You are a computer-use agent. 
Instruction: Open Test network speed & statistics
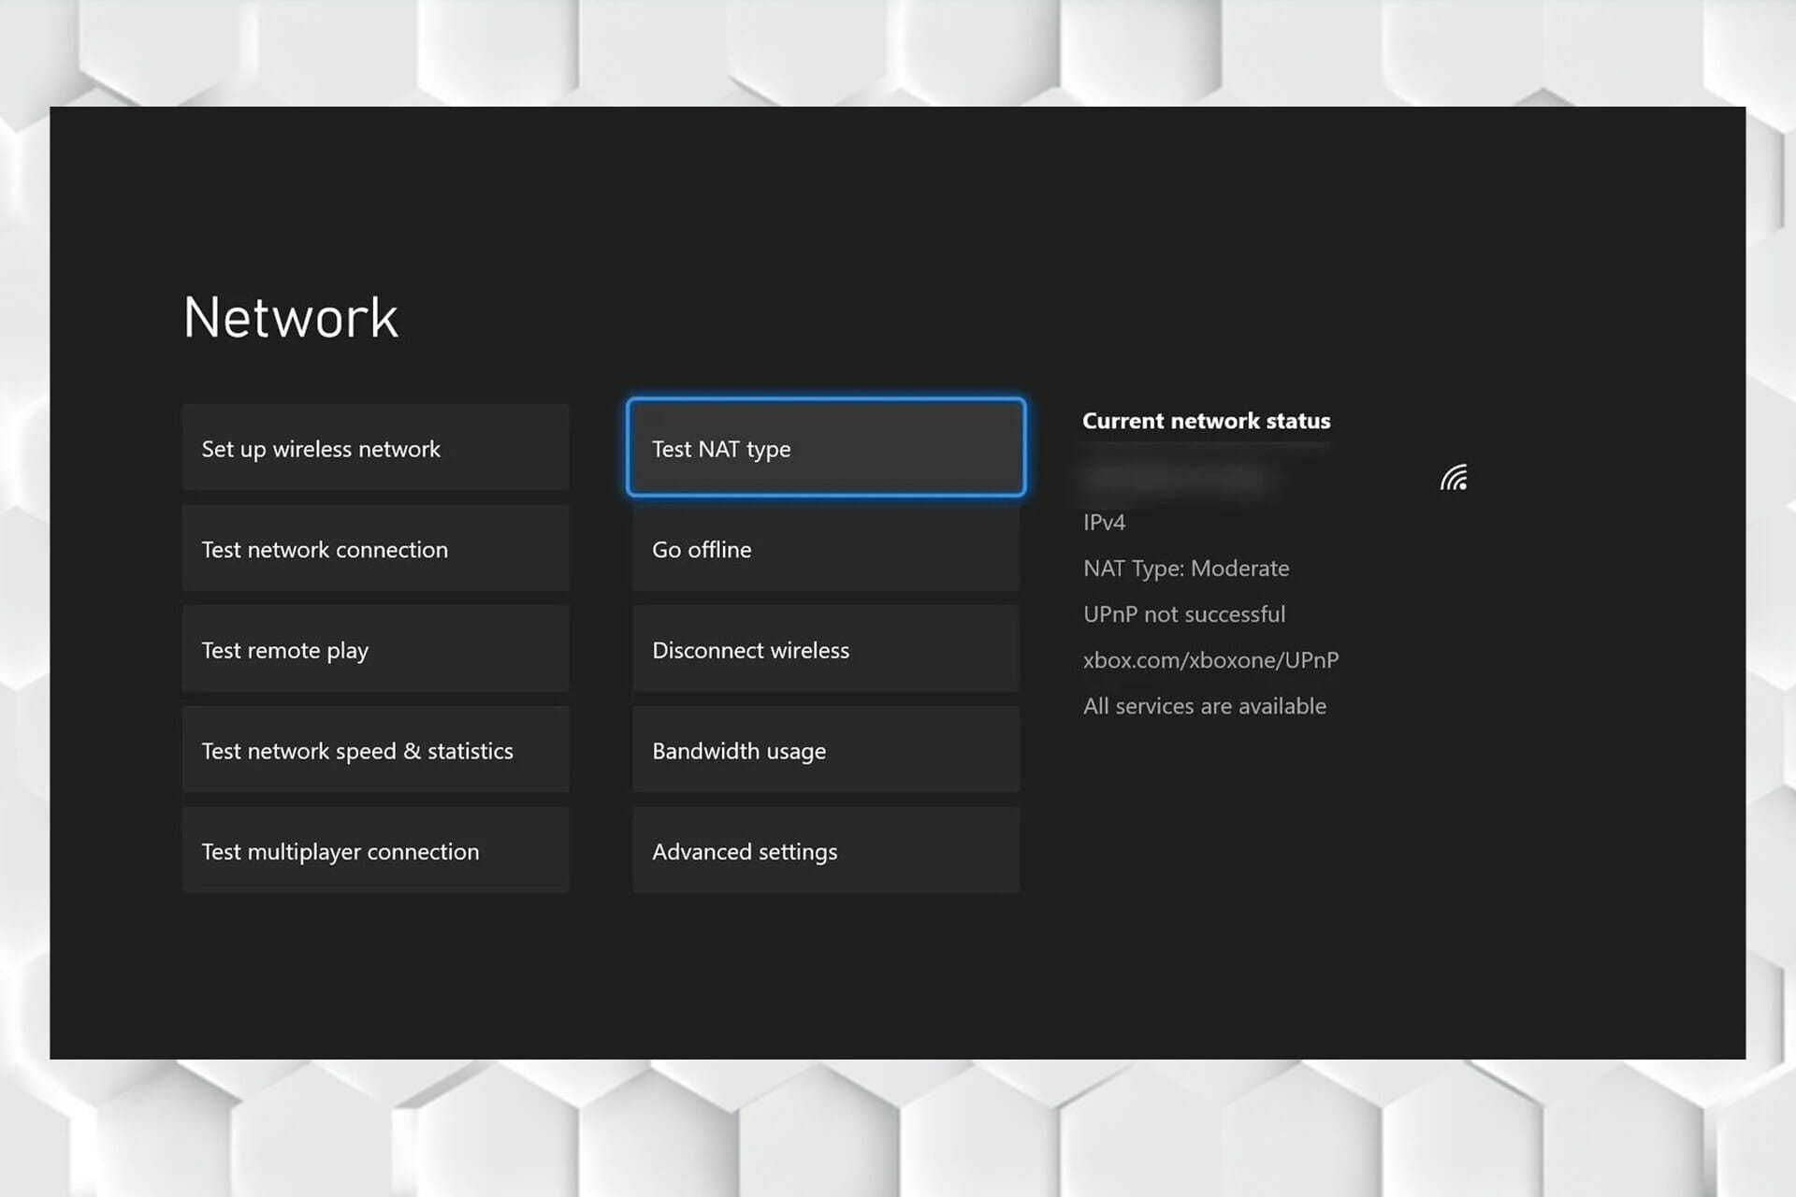coord(375,750)
